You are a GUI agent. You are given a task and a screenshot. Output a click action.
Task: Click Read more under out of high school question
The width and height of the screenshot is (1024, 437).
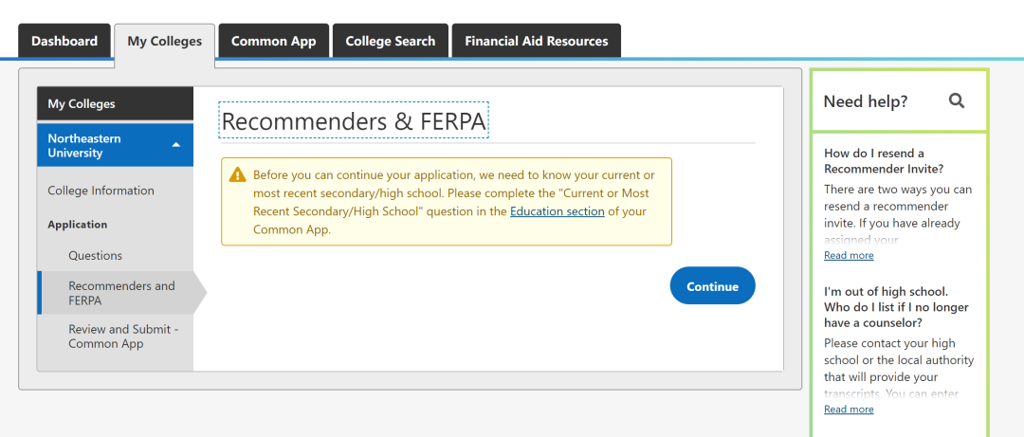point(849,410)
